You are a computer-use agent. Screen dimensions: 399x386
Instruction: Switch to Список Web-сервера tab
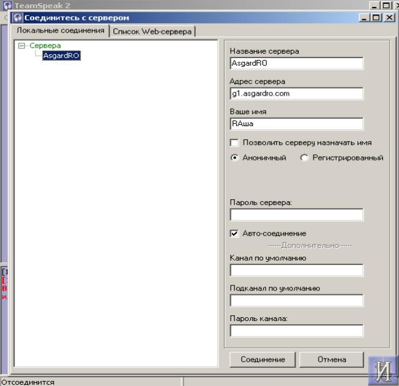(x=152, y=31)
